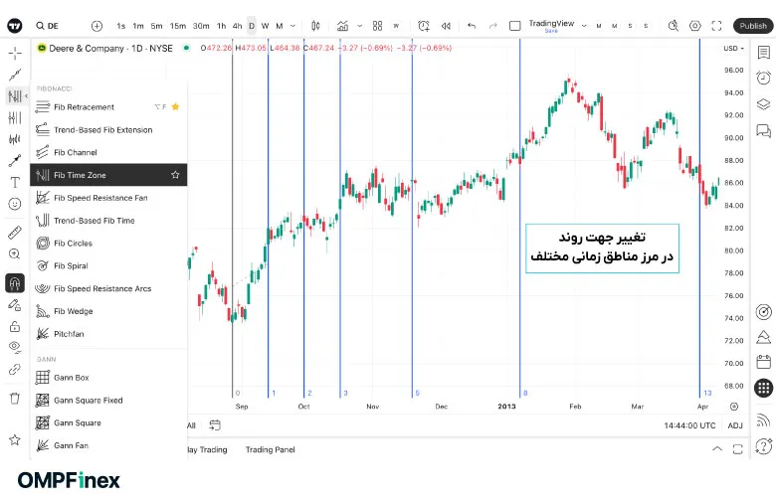Activate the magnet mode icon

tap(15, 282)
